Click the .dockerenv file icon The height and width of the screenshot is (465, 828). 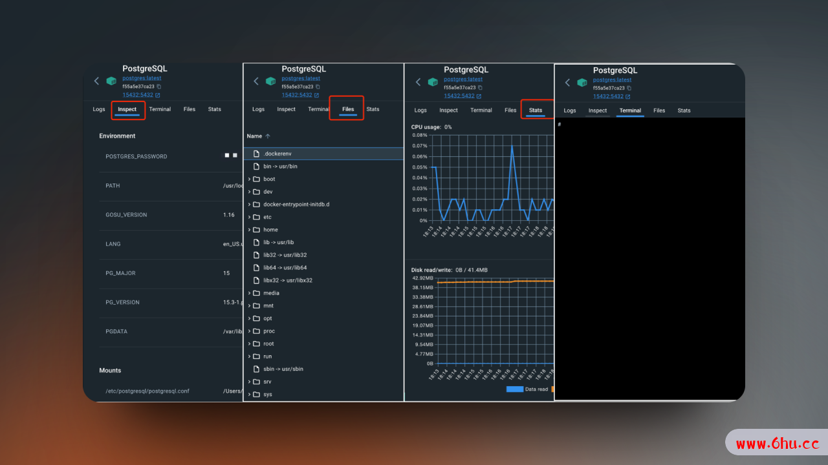[x=256, y=154]
